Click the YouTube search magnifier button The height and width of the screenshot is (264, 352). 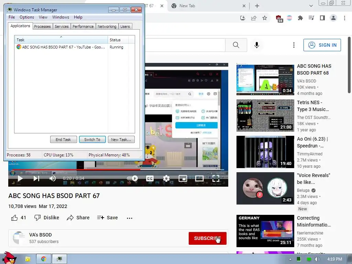pos(236,45)
